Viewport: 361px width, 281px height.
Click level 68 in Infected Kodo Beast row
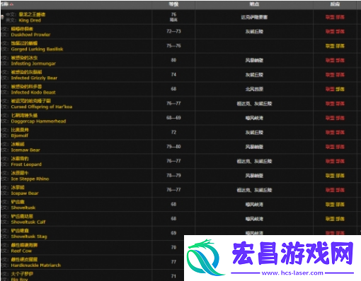click(173, 89)
